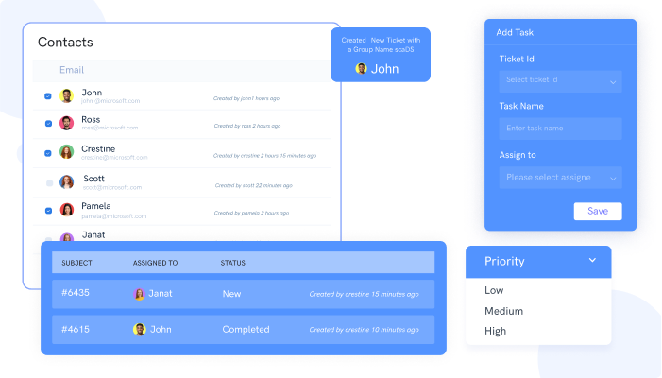Image resolution: width=662 pixels, height=378 pixels.
Task: Click John's name in ticket #4615 row
Action: (x=161, y=330)
